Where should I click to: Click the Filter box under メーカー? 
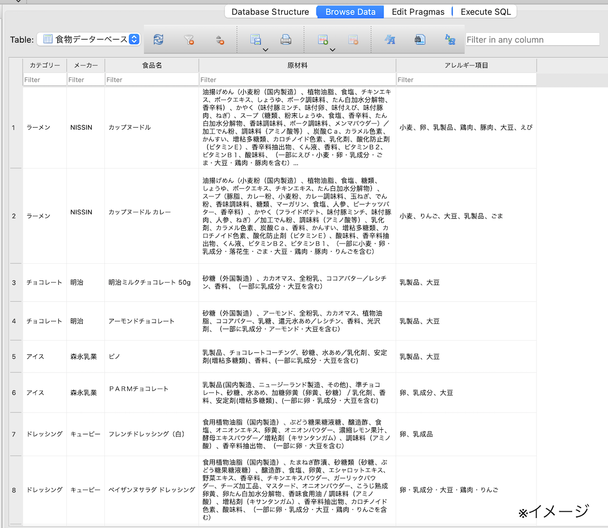click(x=86, y=79)
